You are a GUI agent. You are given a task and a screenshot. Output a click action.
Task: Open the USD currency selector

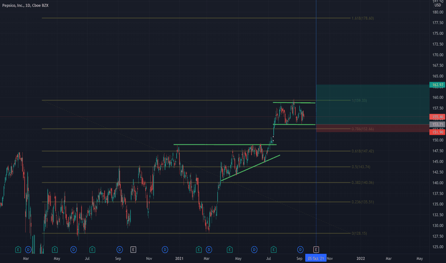tap(437, 5)
